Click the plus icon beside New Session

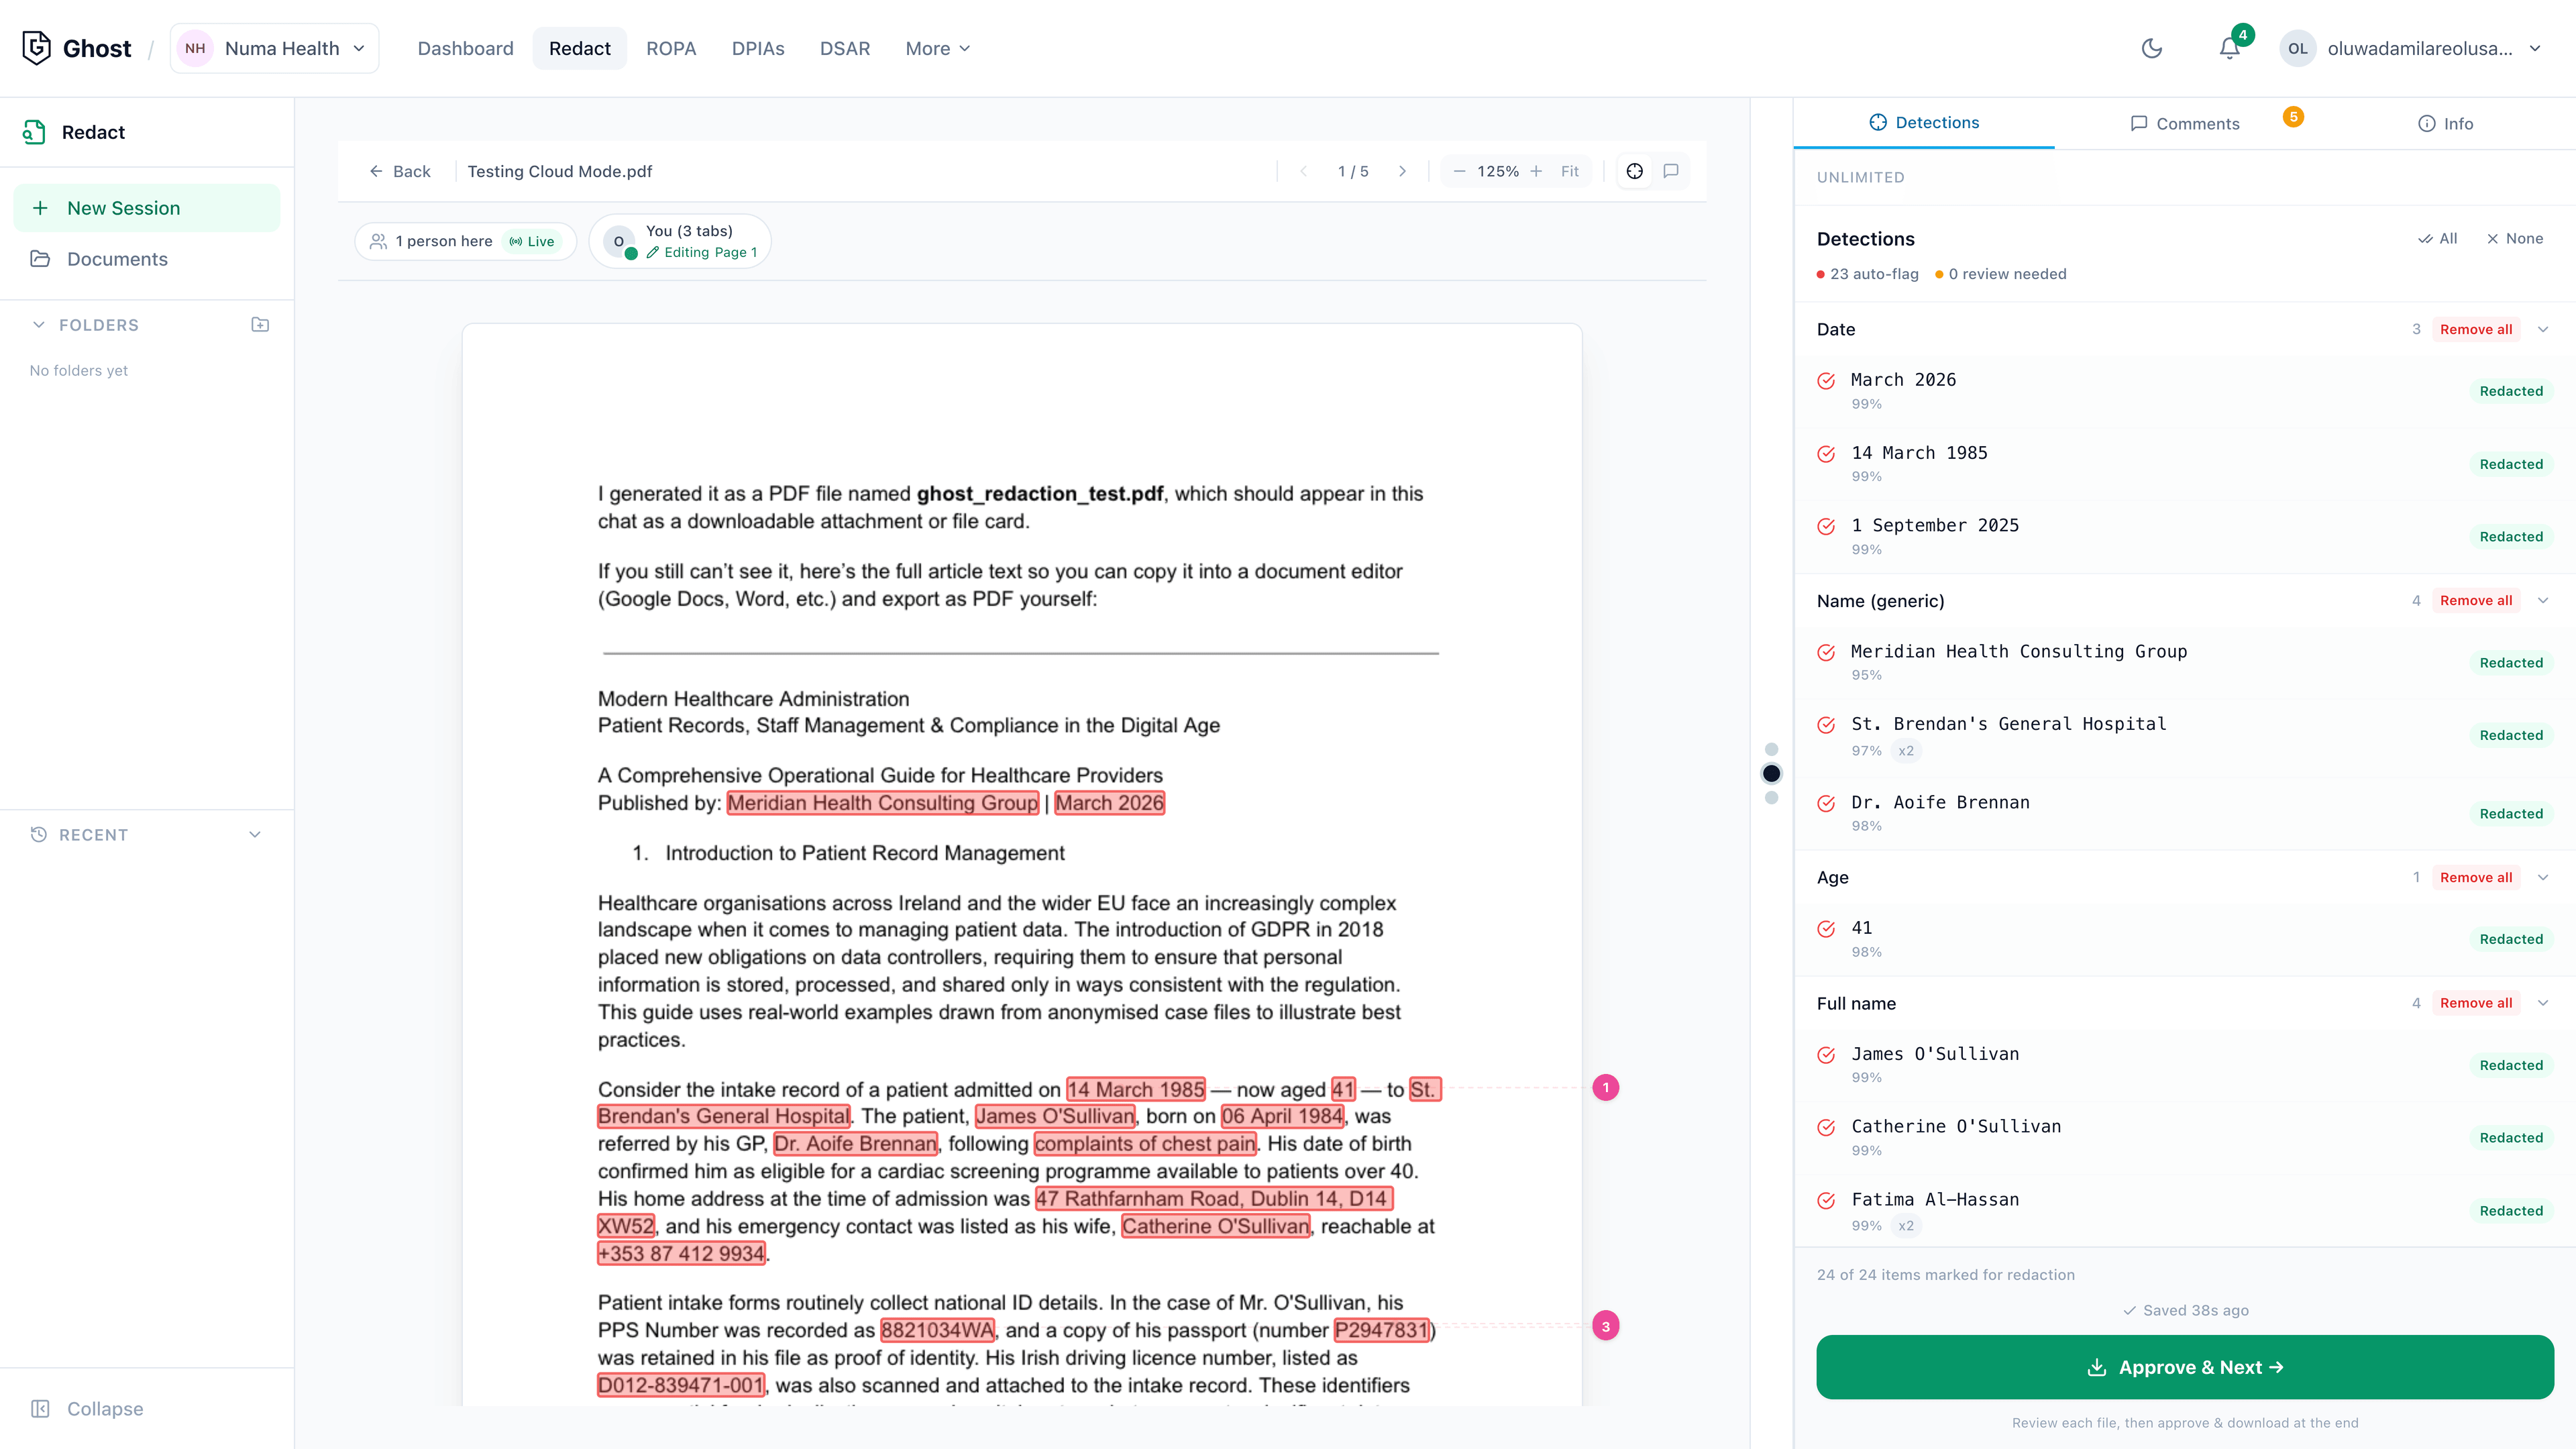pyautogui.click(x=40, y=208)
